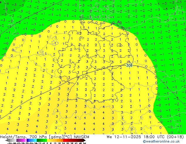The height and width of the screenshot is (144, 186).
Task: Click the 'We 12-11-2025 18:00 UTC' timestamp
Action: tap(136, 137)
